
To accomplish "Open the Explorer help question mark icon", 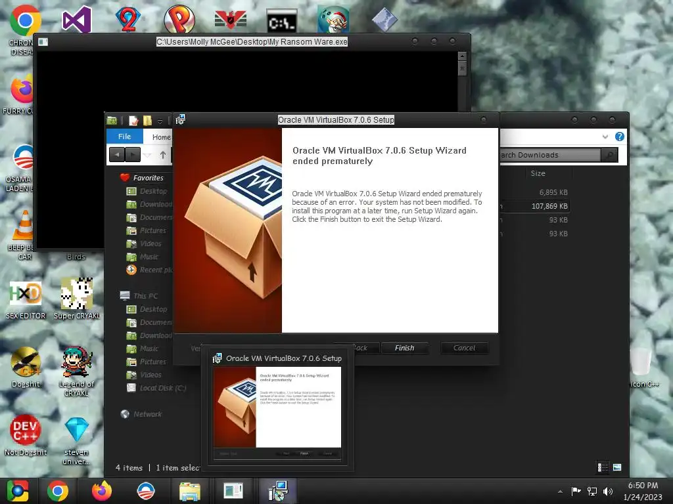I will point(619,136).
